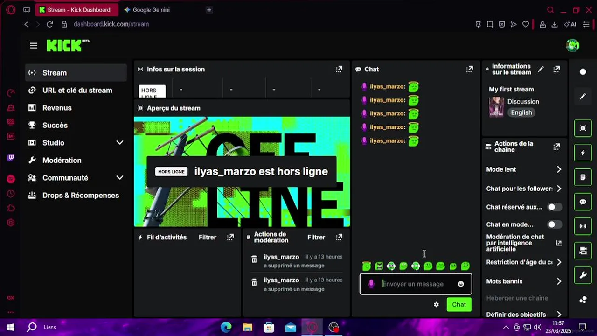Viewport: 597px width, 336px height.
Task: Click the Kick logo
Action: [68, 46]
